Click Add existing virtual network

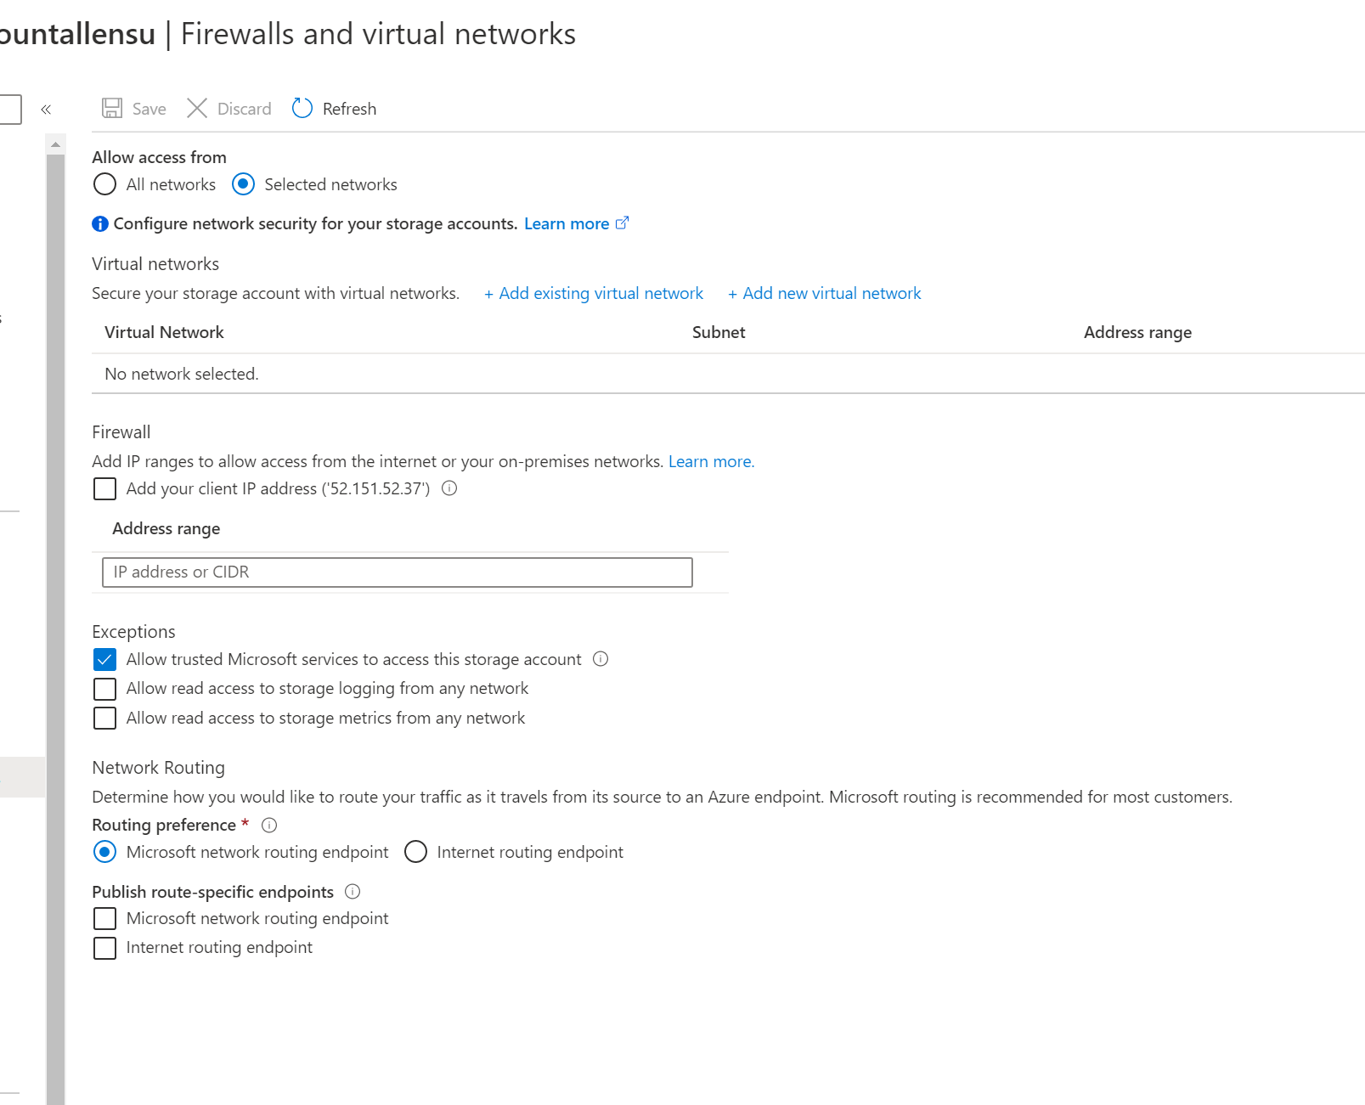coord(593,293)
